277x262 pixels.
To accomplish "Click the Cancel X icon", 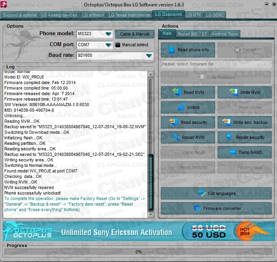I will coord(237,50).
